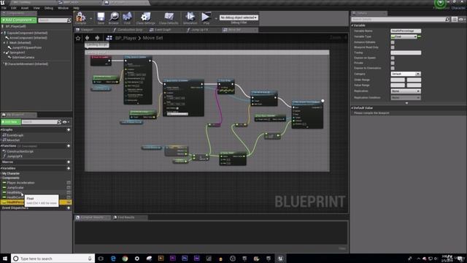Viewport: 467px width, 263px height.
Task: Toggle visibility eye for Player Acceleration variable
Action: tap(69, 183)
